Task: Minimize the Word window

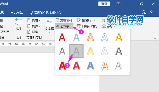Action: (130, 4)
